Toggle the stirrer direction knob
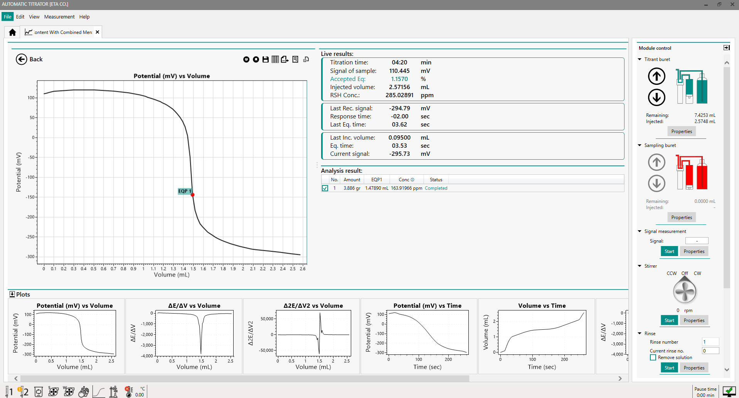The height and width of the screenshot is (398, 739). tap(684, 291)
